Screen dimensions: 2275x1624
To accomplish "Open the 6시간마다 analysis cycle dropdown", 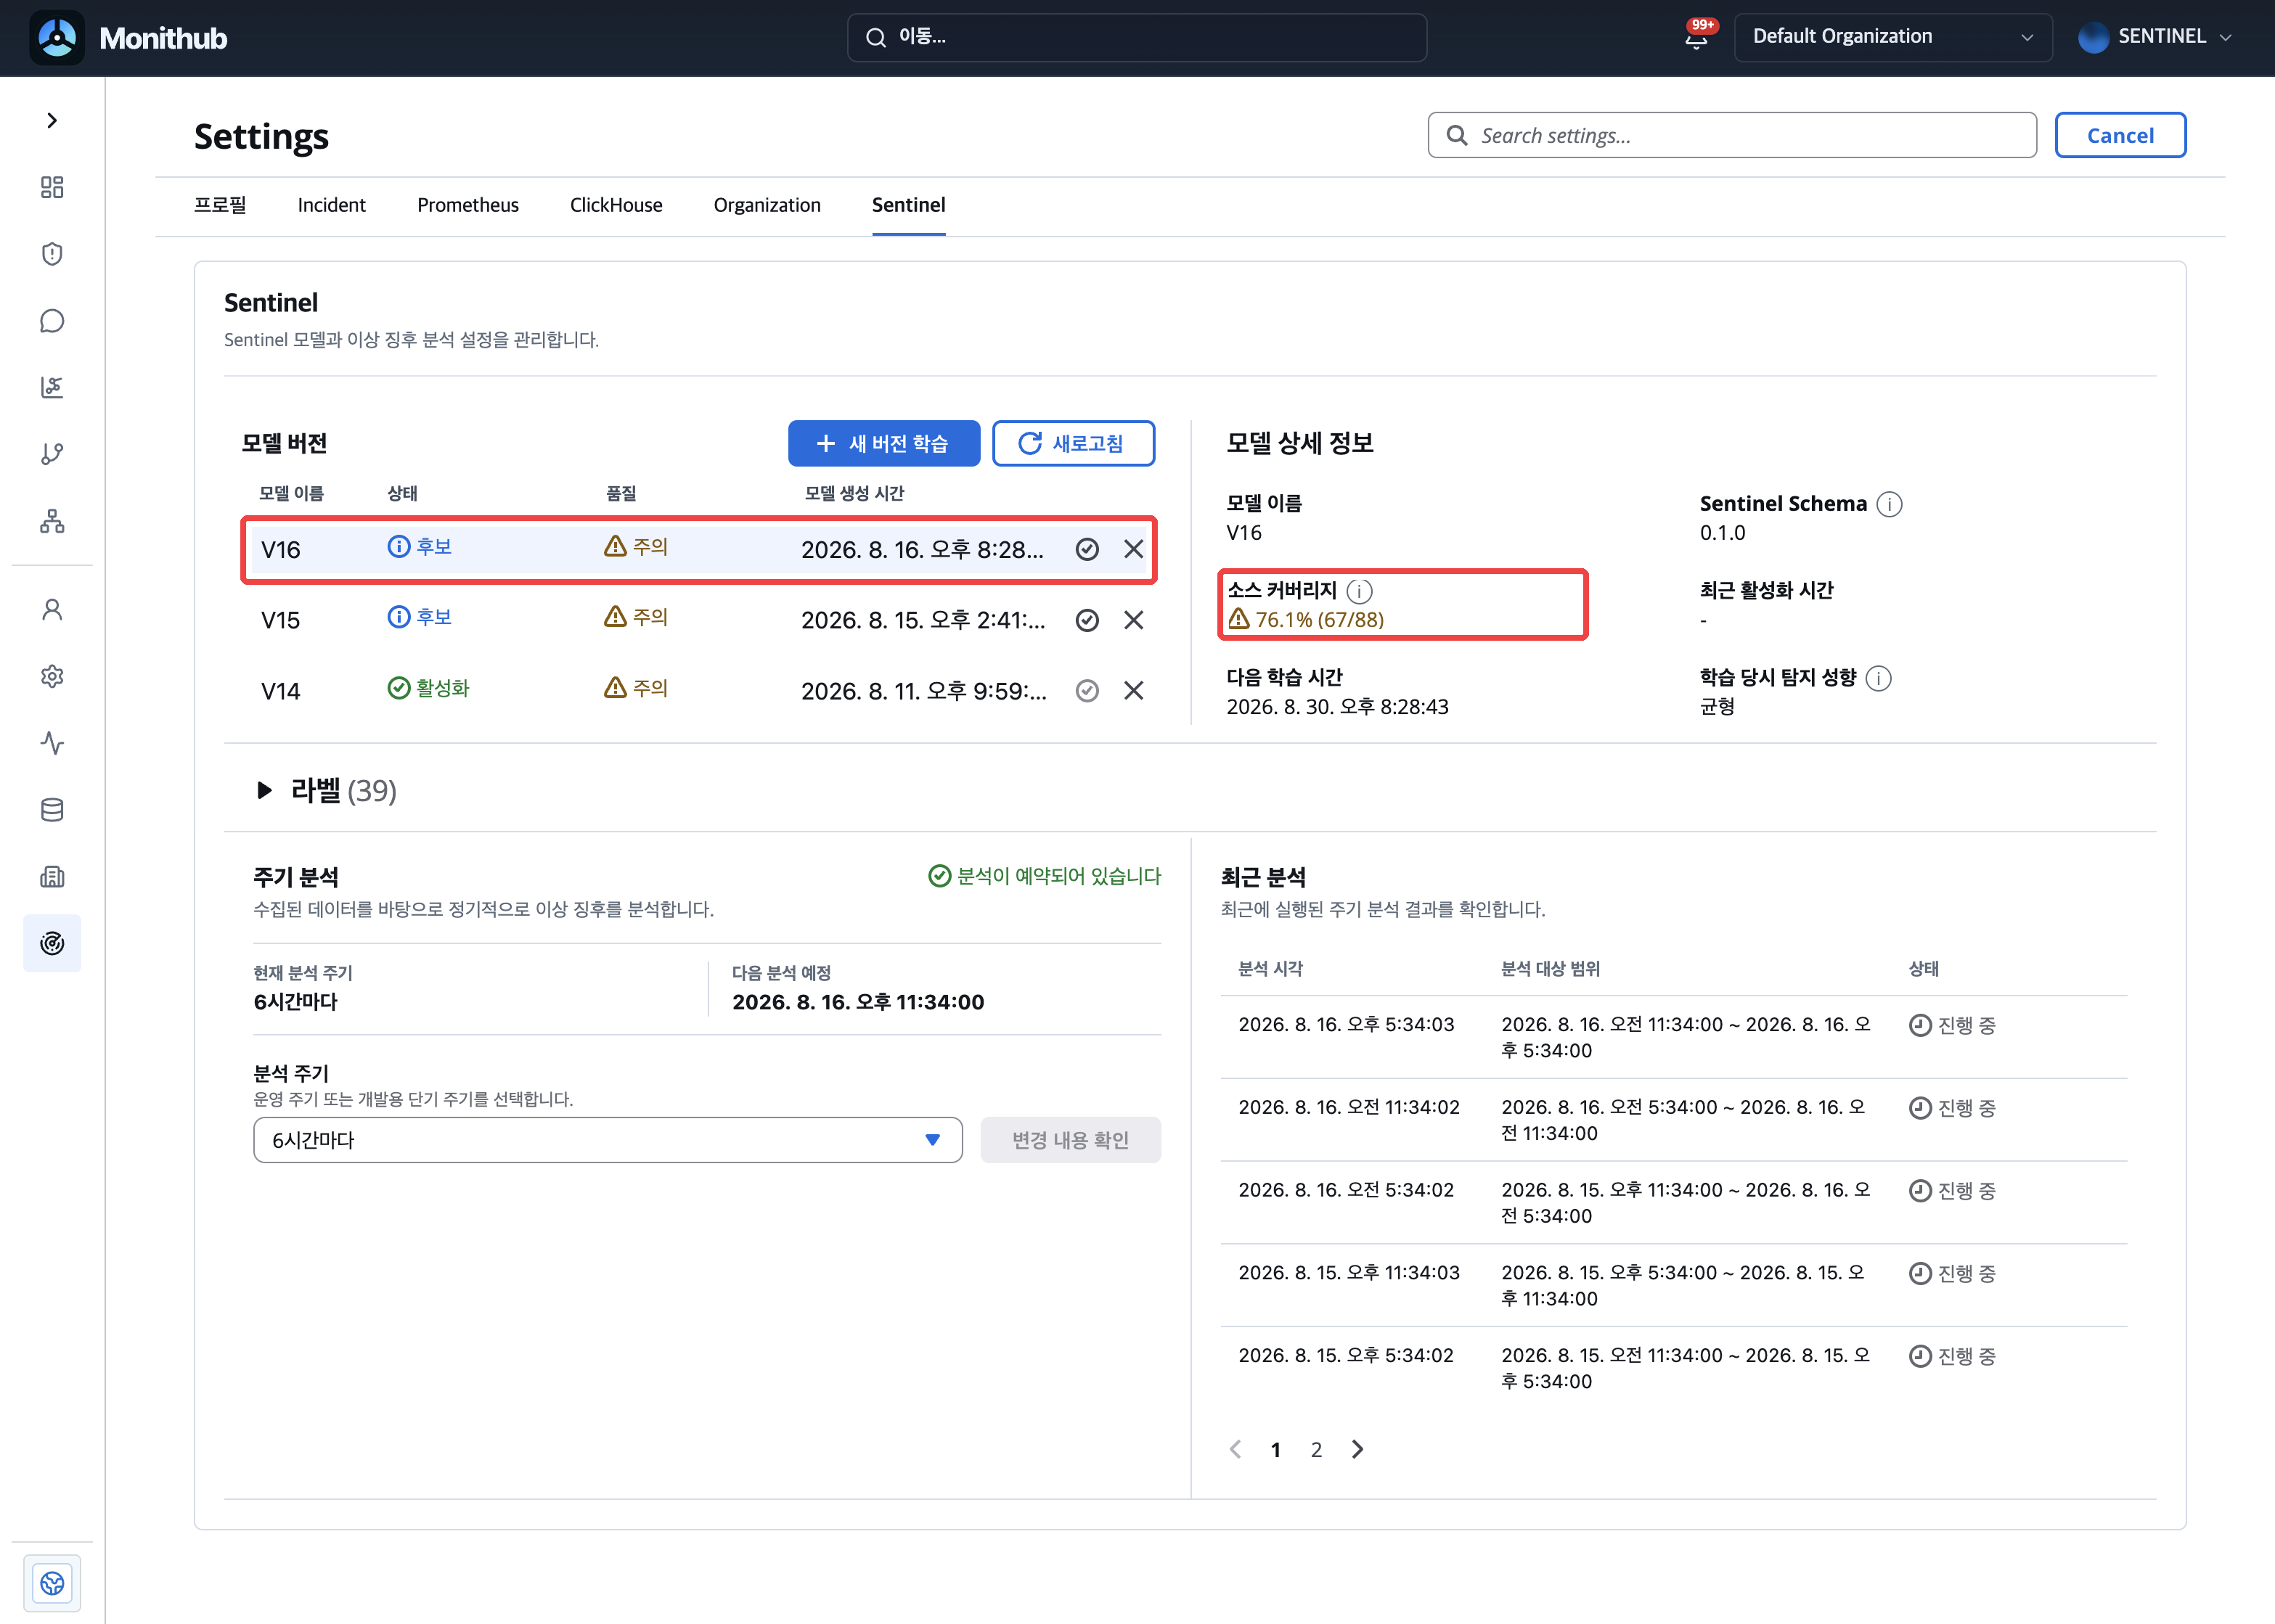I will click(x=608, y=1140).
